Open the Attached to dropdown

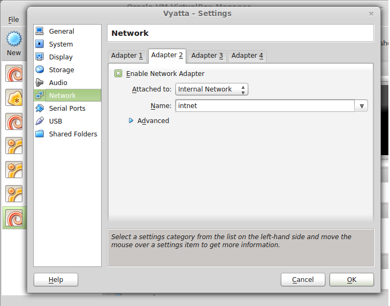212,89
